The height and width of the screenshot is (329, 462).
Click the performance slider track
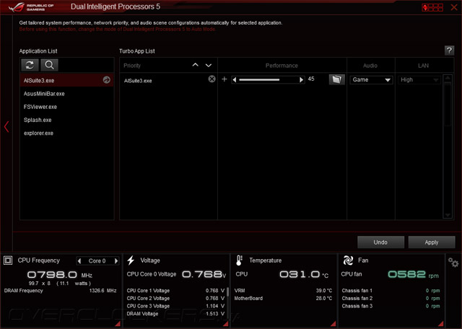pos(268,79)
